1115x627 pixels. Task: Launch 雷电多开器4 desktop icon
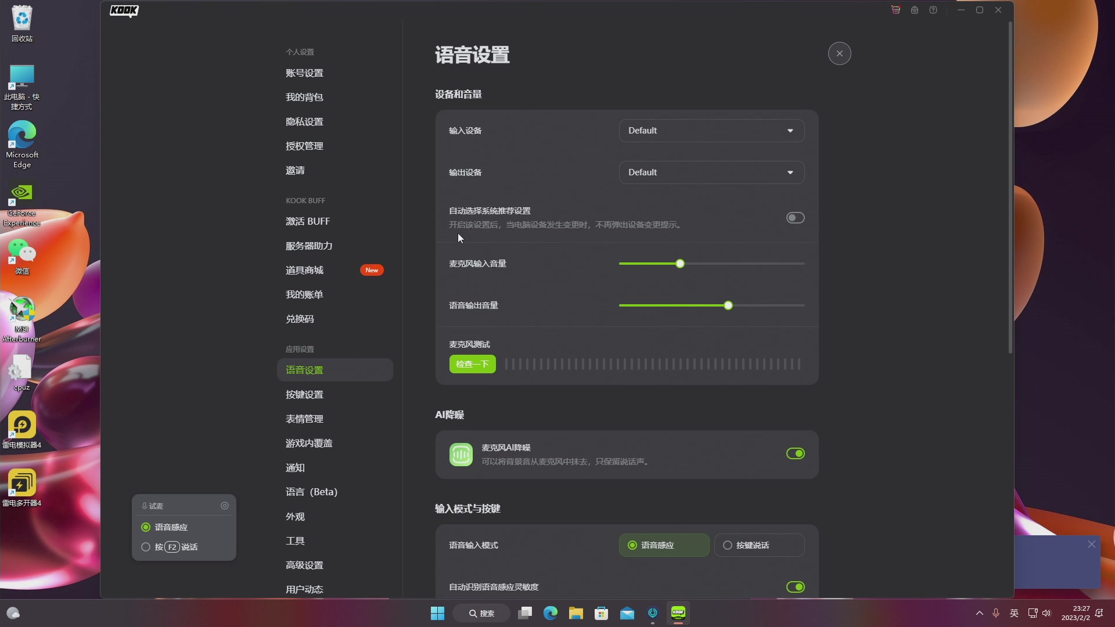pyautogui.click(x=22, y=488)
